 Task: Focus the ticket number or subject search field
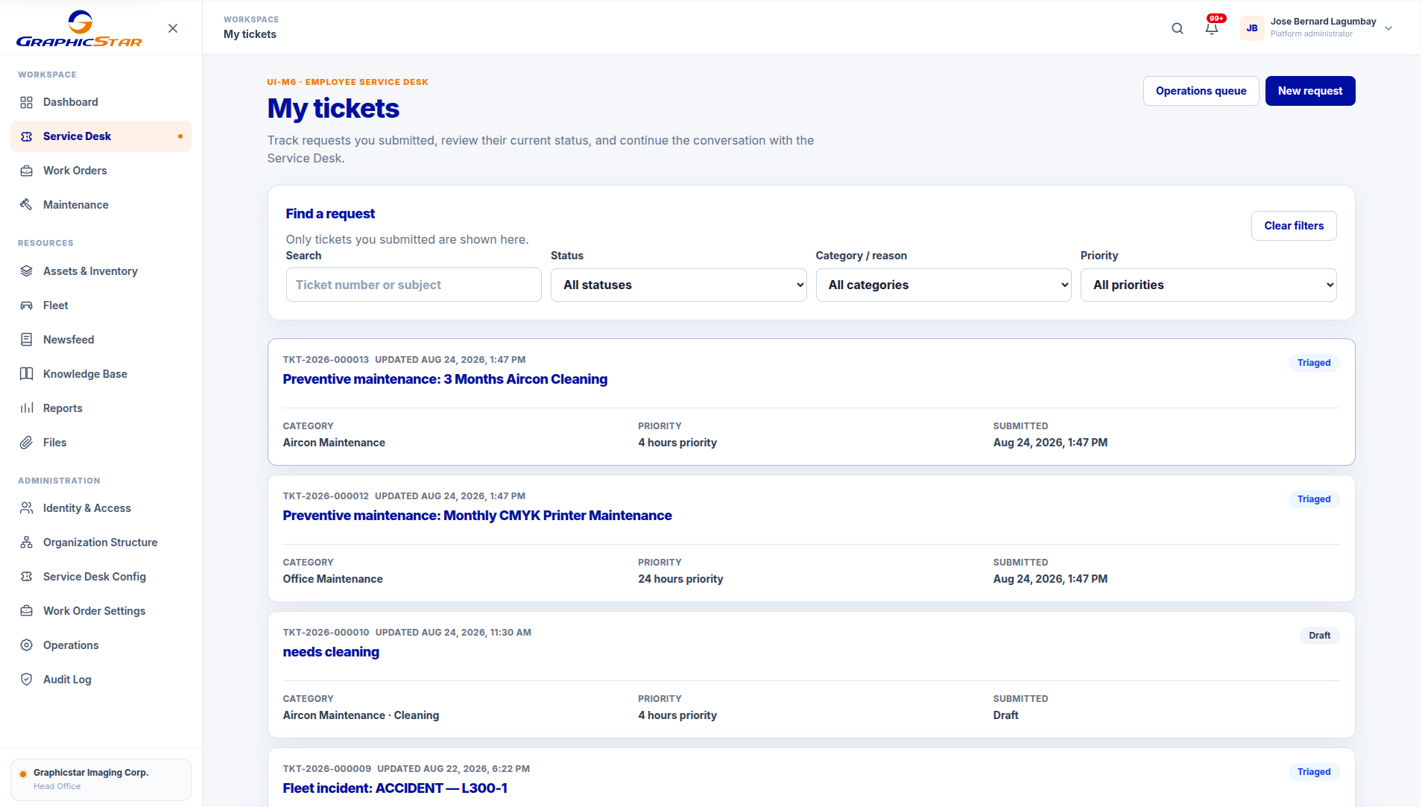point(414,285)
